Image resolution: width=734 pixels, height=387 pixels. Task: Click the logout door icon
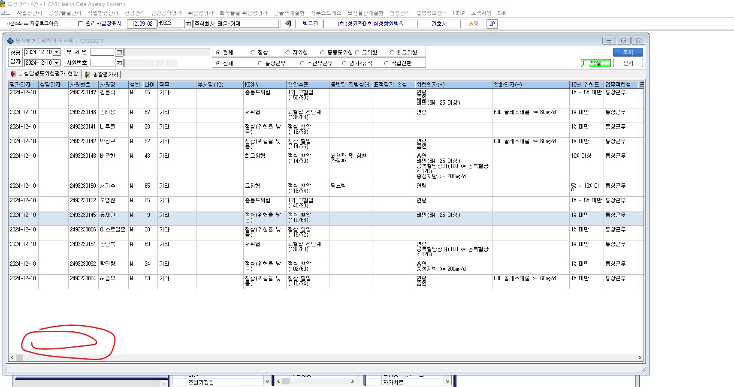(x=288, y=24)
